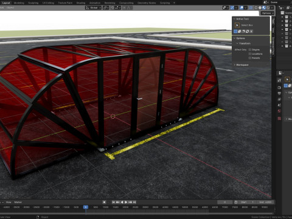Open the View Layer properties tab

279,99
